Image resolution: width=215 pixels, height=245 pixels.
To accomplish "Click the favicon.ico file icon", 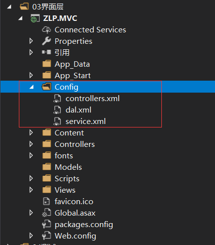I will coord(46,201).
